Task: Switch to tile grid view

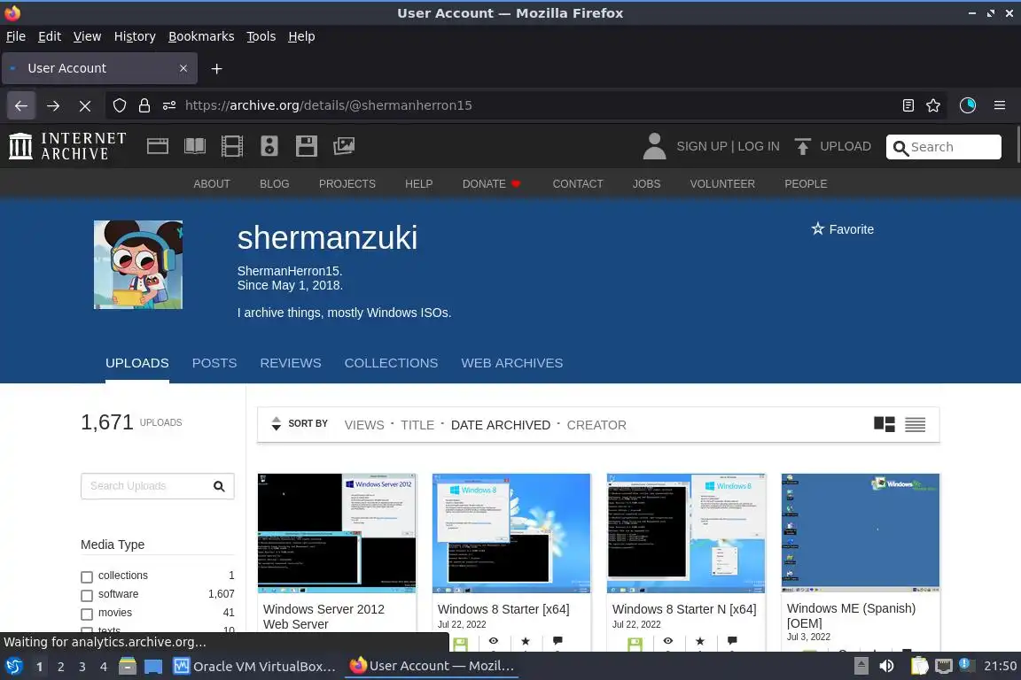Action: 885,424
